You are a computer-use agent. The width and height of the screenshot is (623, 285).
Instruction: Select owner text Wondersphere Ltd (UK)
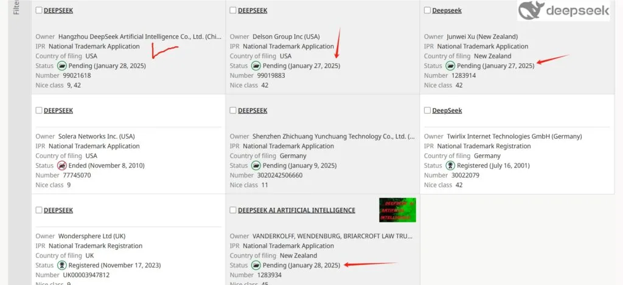coord(92,236)
